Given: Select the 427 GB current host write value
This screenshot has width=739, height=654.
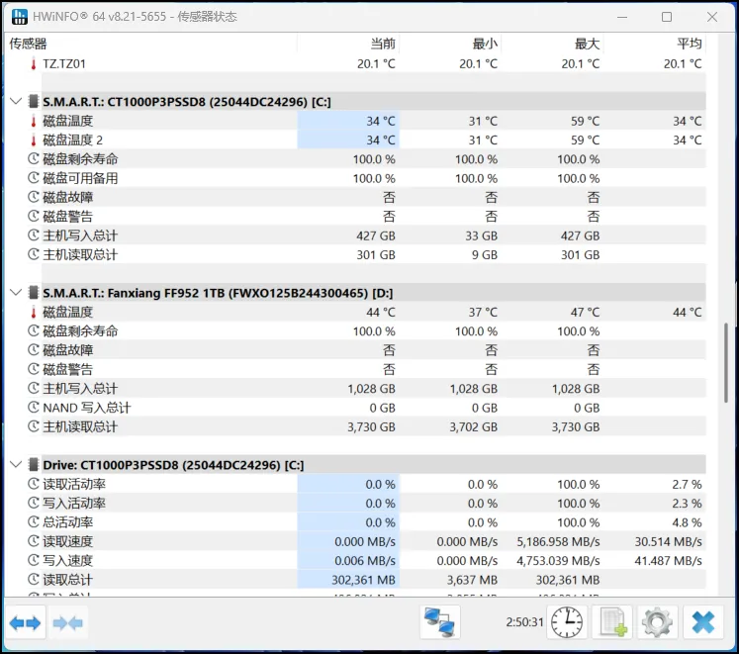Looking at the screenshot, I should [376, 235].
